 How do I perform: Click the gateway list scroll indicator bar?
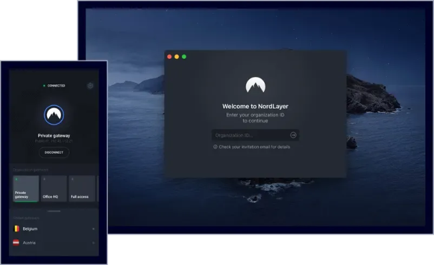click(x=54, y=211)
